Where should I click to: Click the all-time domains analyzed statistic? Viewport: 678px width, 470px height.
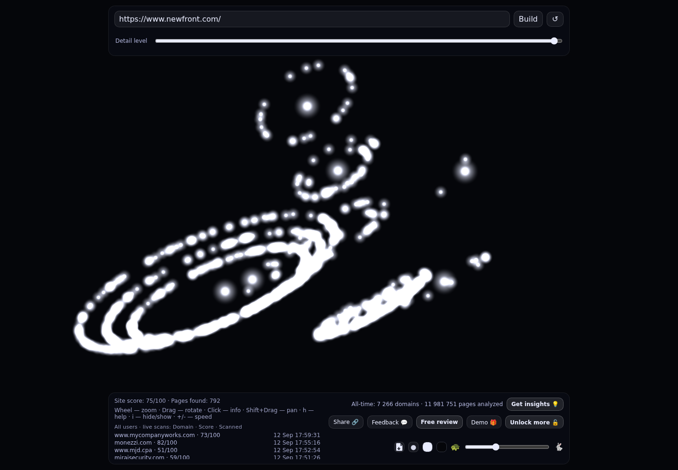427,404
